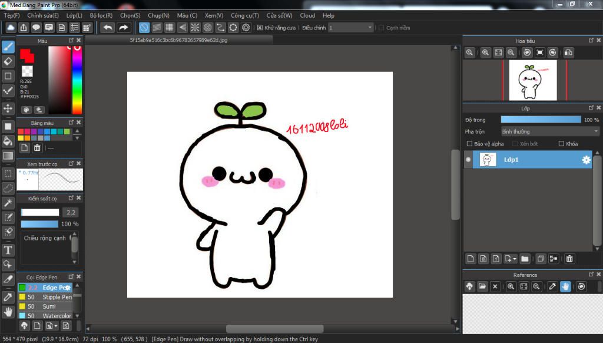The height and width of the screenshot is (343, 603).
Task: Create a new layer folder
Action: 525,259
